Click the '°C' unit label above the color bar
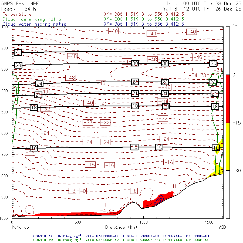 (235, 27)
